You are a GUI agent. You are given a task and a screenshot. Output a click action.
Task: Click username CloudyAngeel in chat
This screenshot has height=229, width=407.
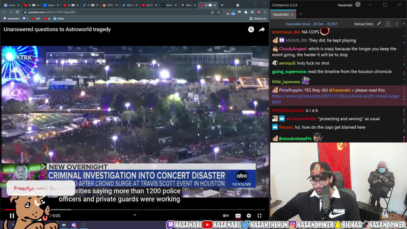[293, 49]
